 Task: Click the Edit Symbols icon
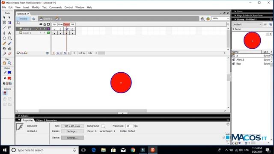208,19
